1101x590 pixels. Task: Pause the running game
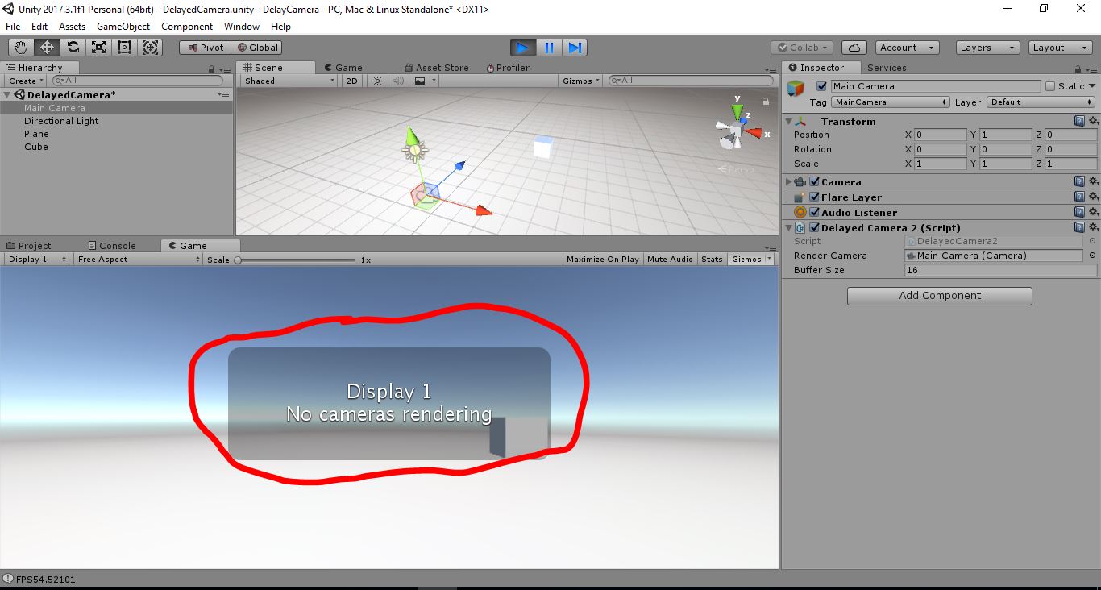tap(549, 48)
